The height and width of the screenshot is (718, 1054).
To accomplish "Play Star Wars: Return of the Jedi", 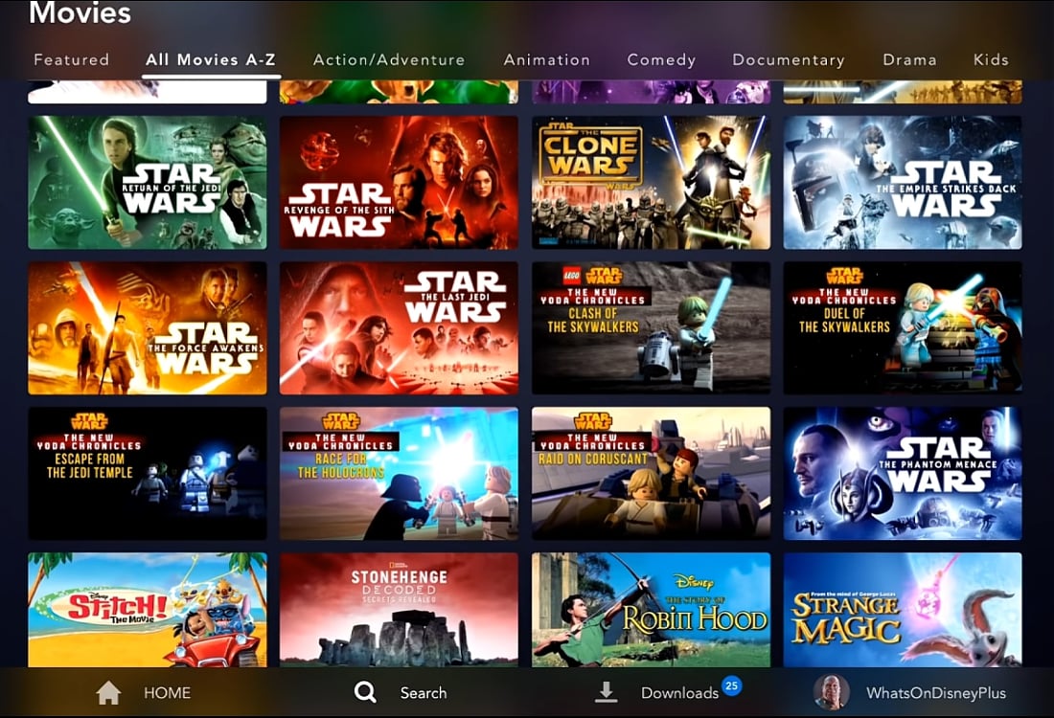I will tap(147, 182).
